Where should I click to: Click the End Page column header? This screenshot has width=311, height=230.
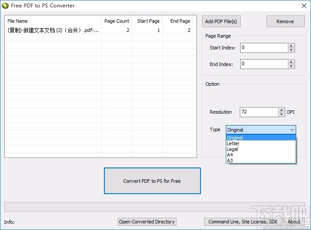[178, 21]
